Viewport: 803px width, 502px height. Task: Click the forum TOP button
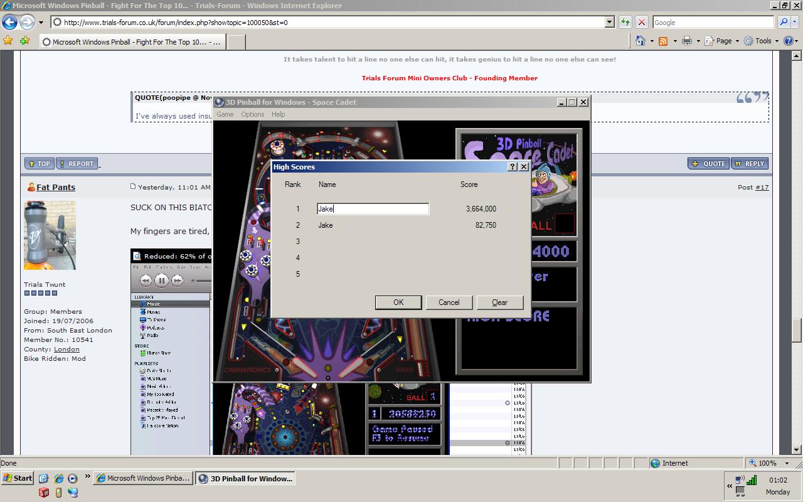pyautogui.click(x=39, y=164)
